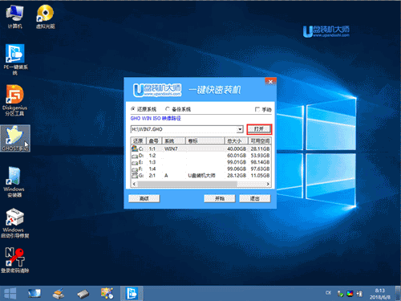
Task: Select the D: drive row icon
Action: (135, 156)
